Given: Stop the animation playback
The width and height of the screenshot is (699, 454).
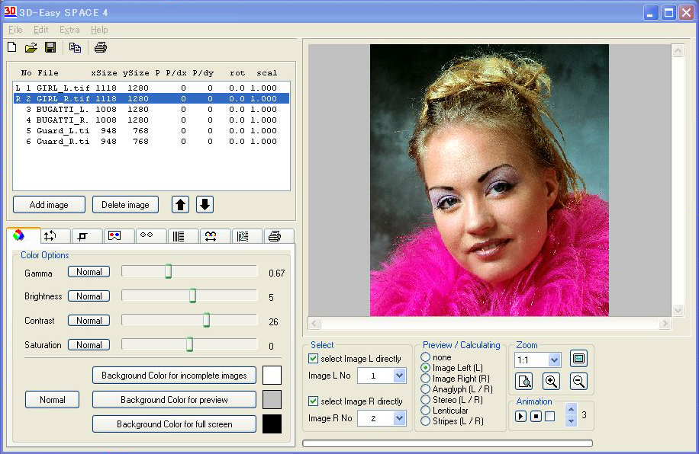Looking at the screenshot, I should click(x=536, y=417).
